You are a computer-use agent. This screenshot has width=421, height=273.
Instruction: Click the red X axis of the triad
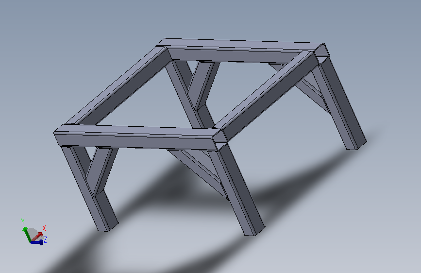(x=37, y=236)
